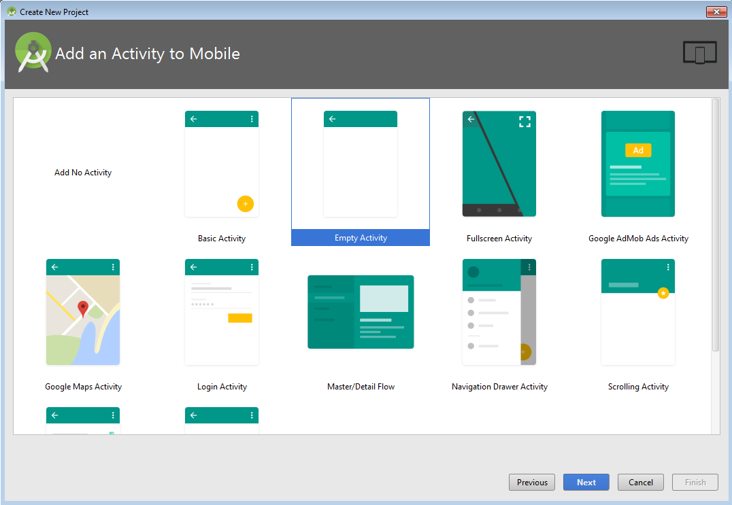Click the floating action button on Basic Activity preview
Viewport: 732px width, 505px height.
(x=246, y=203)
